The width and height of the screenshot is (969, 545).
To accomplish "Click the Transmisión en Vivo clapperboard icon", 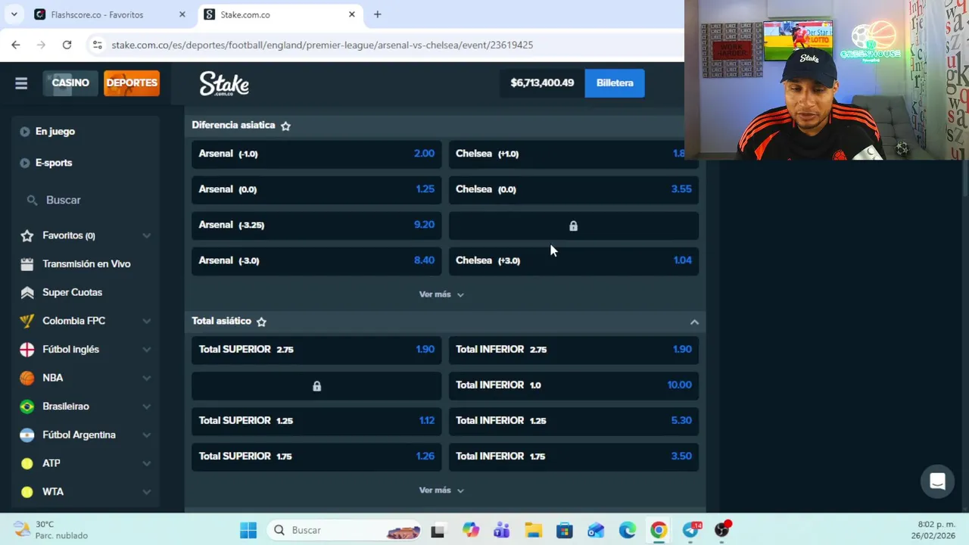I will [27, 264].
